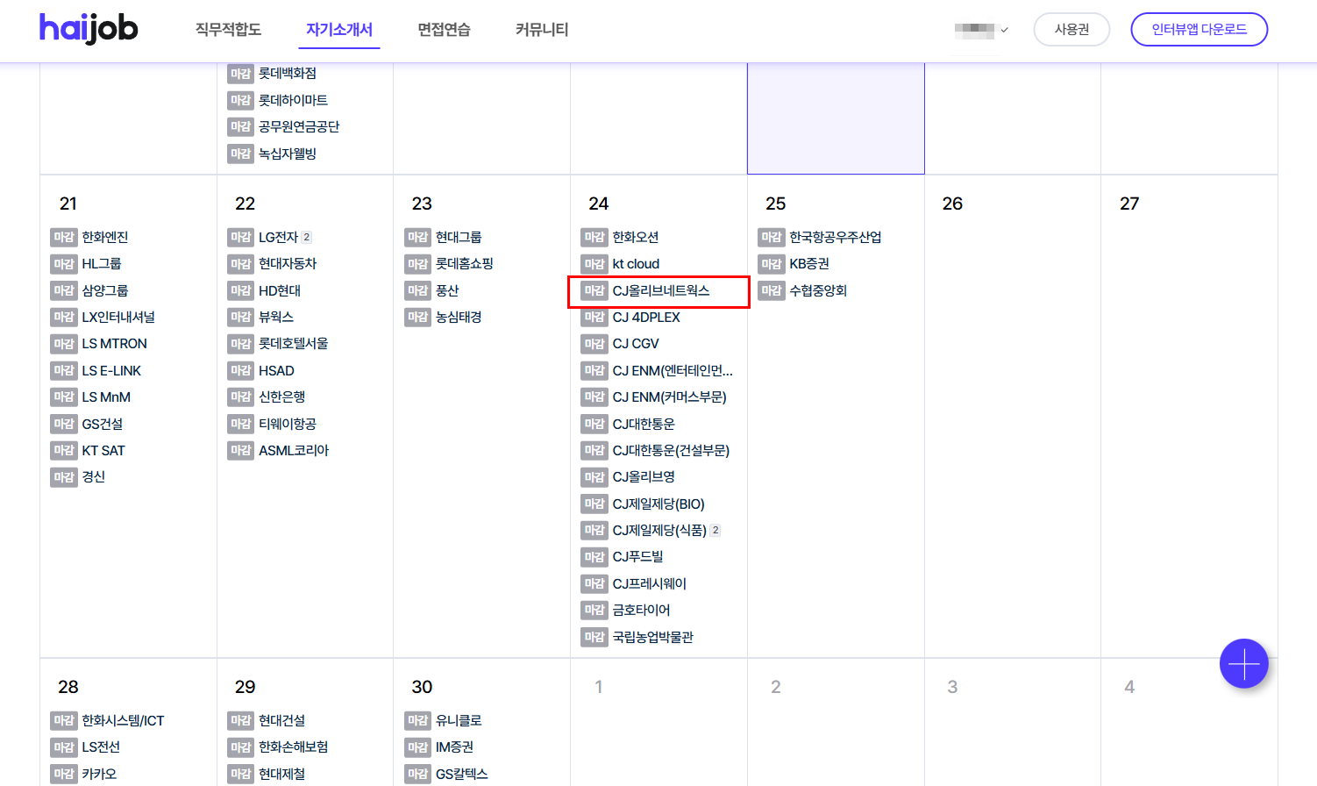
Task: Open the CJ올리브네트웍스 posting
Action: [661, 291]
